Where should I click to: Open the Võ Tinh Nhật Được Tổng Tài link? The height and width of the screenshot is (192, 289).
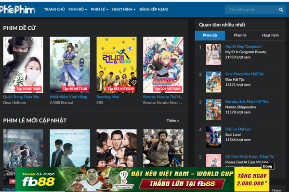click(249, 156)
